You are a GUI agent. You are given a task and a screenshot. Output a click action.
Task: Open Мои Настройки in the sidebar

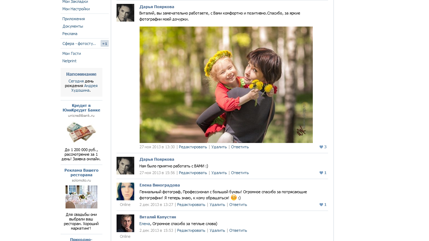[76, 9]
